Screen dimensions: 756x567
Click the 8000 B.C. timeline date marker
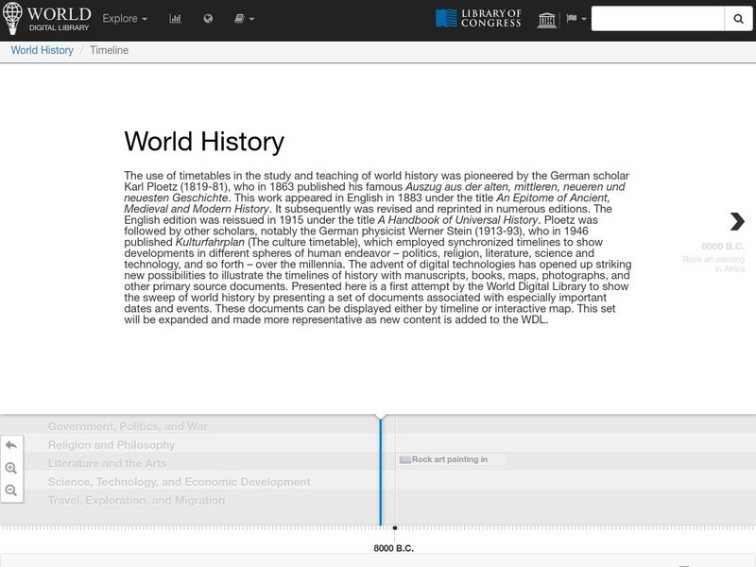click(x=394, y=547)
